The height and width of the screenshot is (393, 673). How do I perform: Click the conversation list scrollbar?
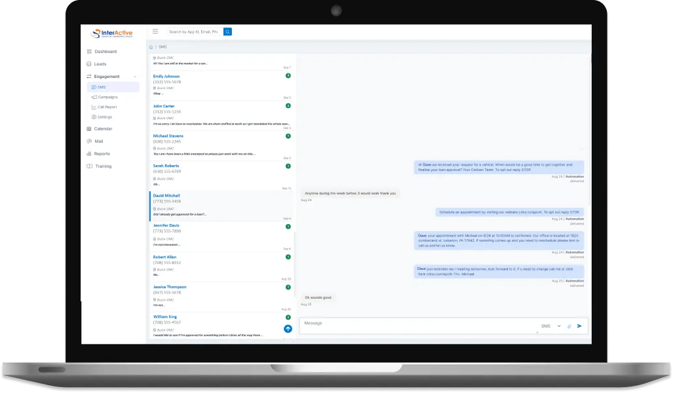click(x=294, y=264)
